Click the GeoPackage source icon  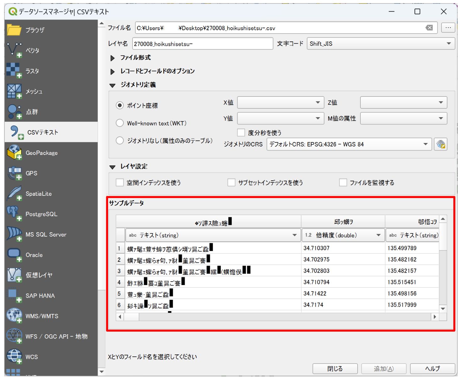coord(14,153)
